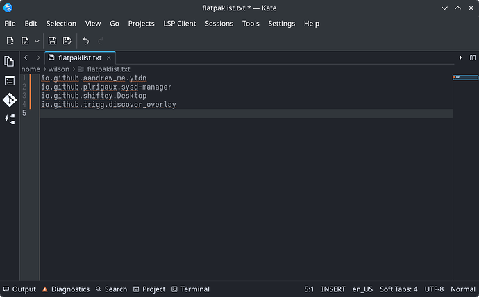The width and height of the screenshot is (479, 297).
Task: Toggle the Terminal panel
Action: point(191,289)
